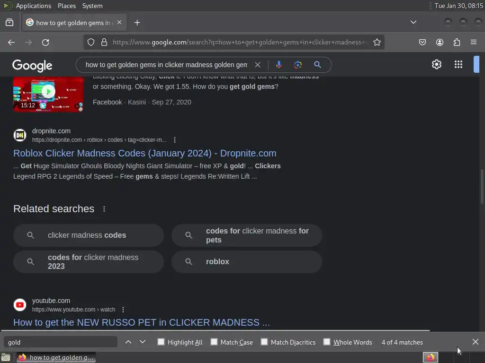The width and height of the screenshot is (485, 363).
Task: Go back to the previous page
Action: tap(11, 42)
